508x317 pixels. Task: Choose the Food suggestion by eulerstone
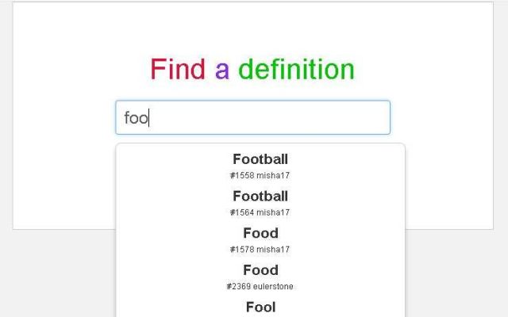pyautogui.click(x=260, y=277)
